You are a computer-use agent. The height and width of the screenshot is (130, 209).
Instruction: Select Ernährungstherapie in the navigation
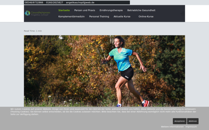111,10
